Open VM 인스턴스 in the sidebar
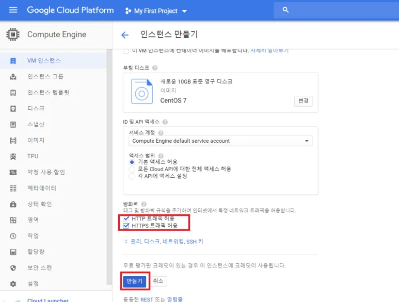The height and width of the screenshot is (302, 399). click(x=53, y=61)
